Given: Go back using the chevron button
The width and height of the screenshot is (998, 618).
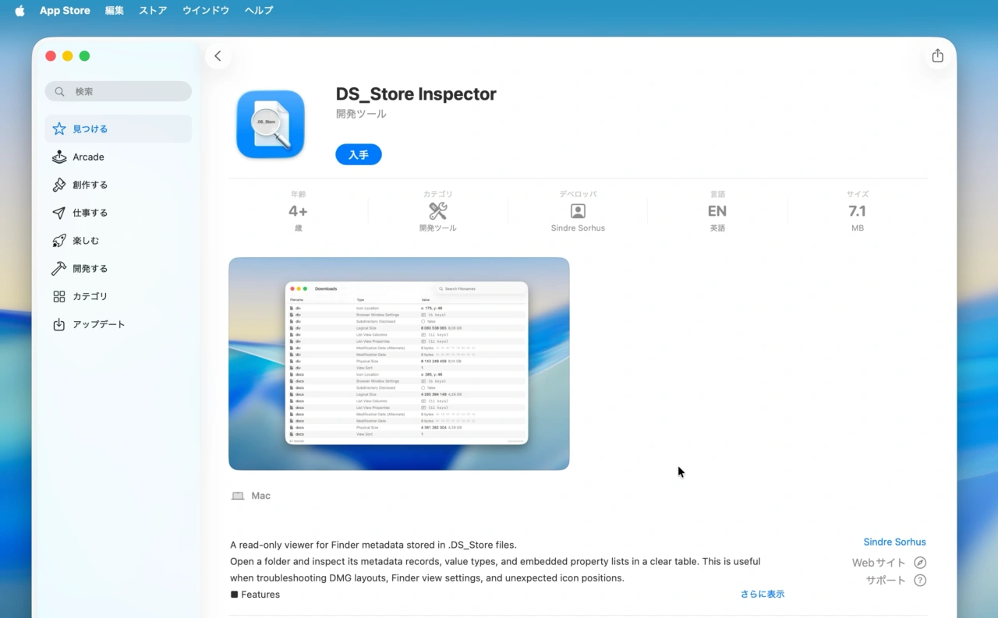Looking at the screenshot, I should click(x=218, y=55).
